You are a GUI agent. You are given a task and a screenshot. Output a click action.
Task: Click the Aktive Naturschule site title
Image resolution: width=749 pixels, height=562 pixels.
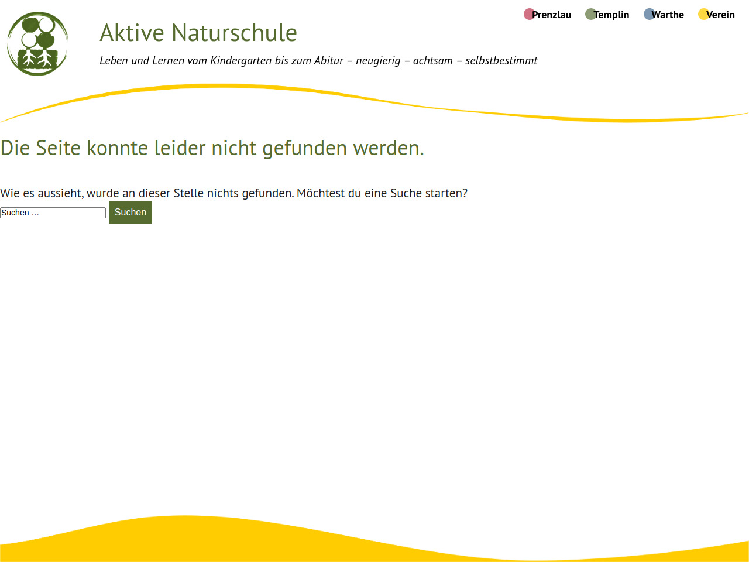click(198, 33)
